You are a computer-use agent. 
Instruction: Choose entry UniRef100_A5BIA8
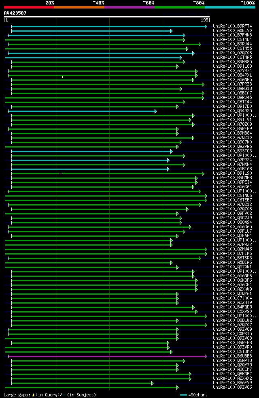pos(232,169)
